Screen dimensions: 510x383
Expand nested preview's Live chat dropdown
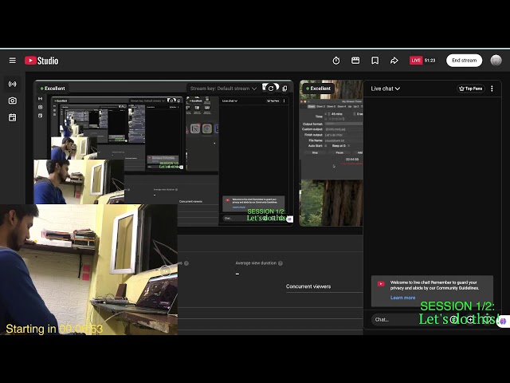[x=229, y=101]
